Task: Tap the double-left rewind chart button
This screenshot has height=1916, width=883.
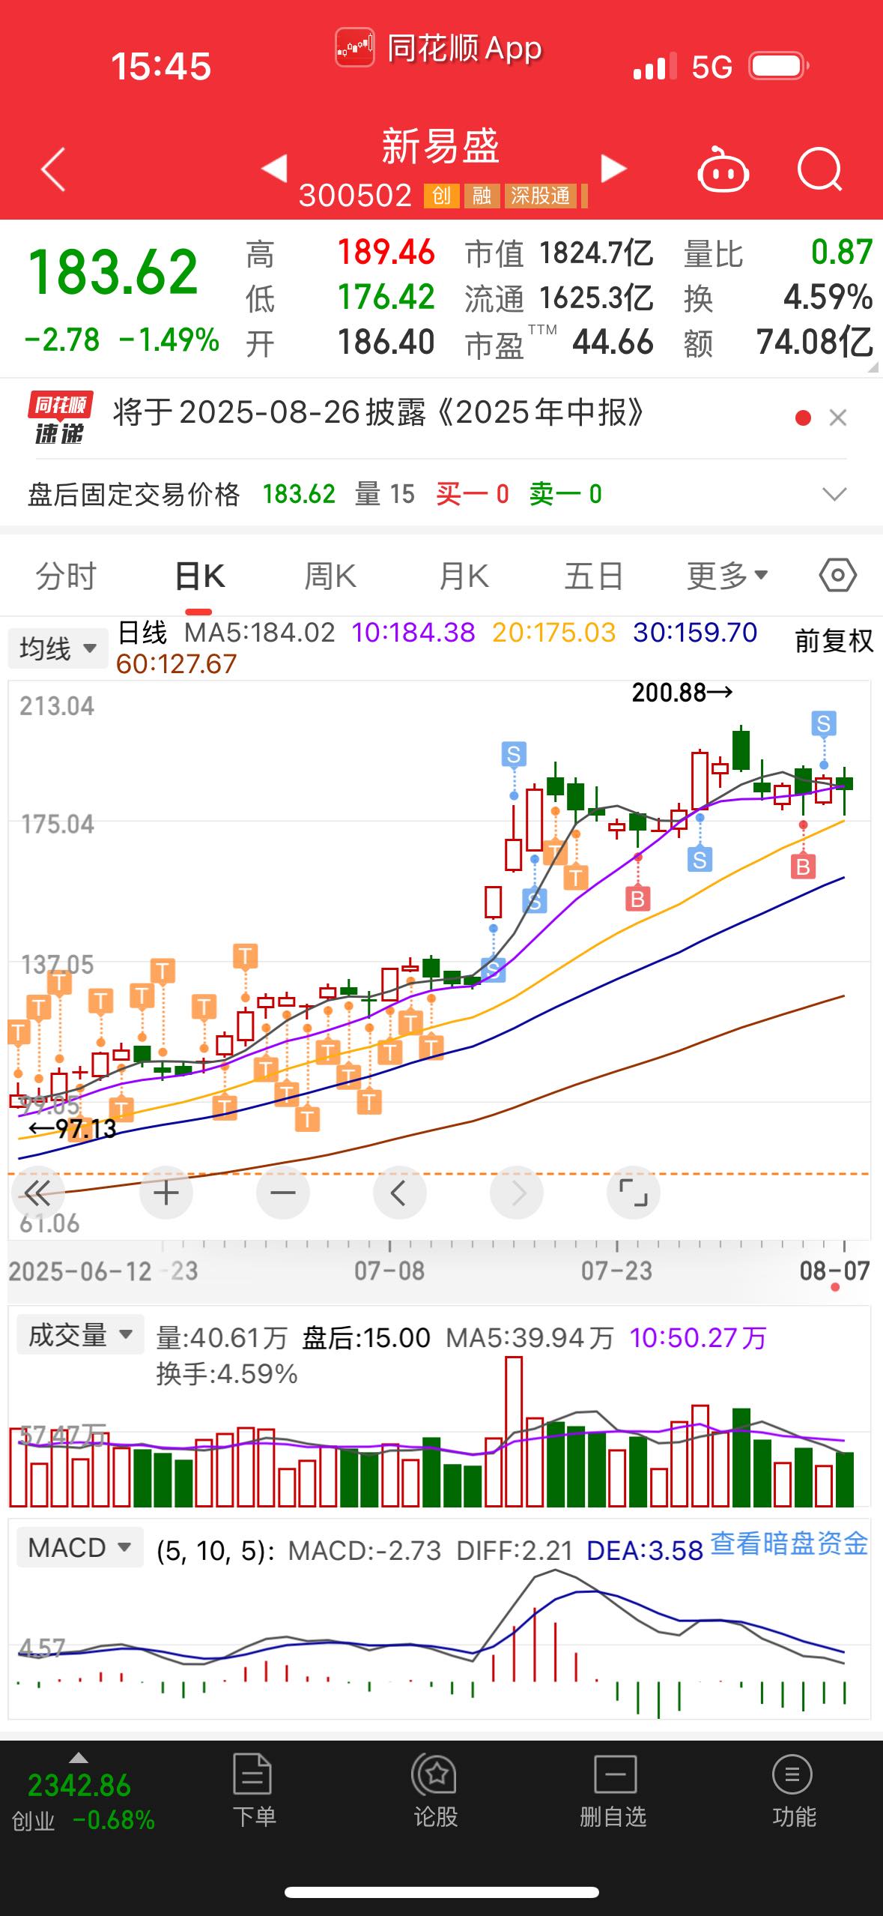Action: point(37,1192)
